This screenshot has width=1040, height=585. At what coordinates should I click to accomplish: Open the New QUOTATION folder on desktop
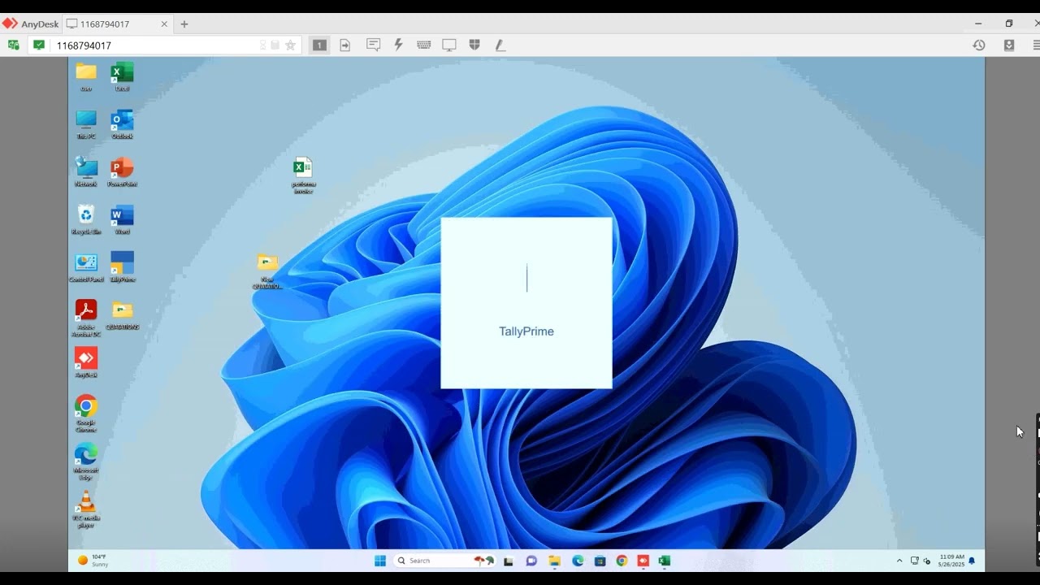point(267,271)
